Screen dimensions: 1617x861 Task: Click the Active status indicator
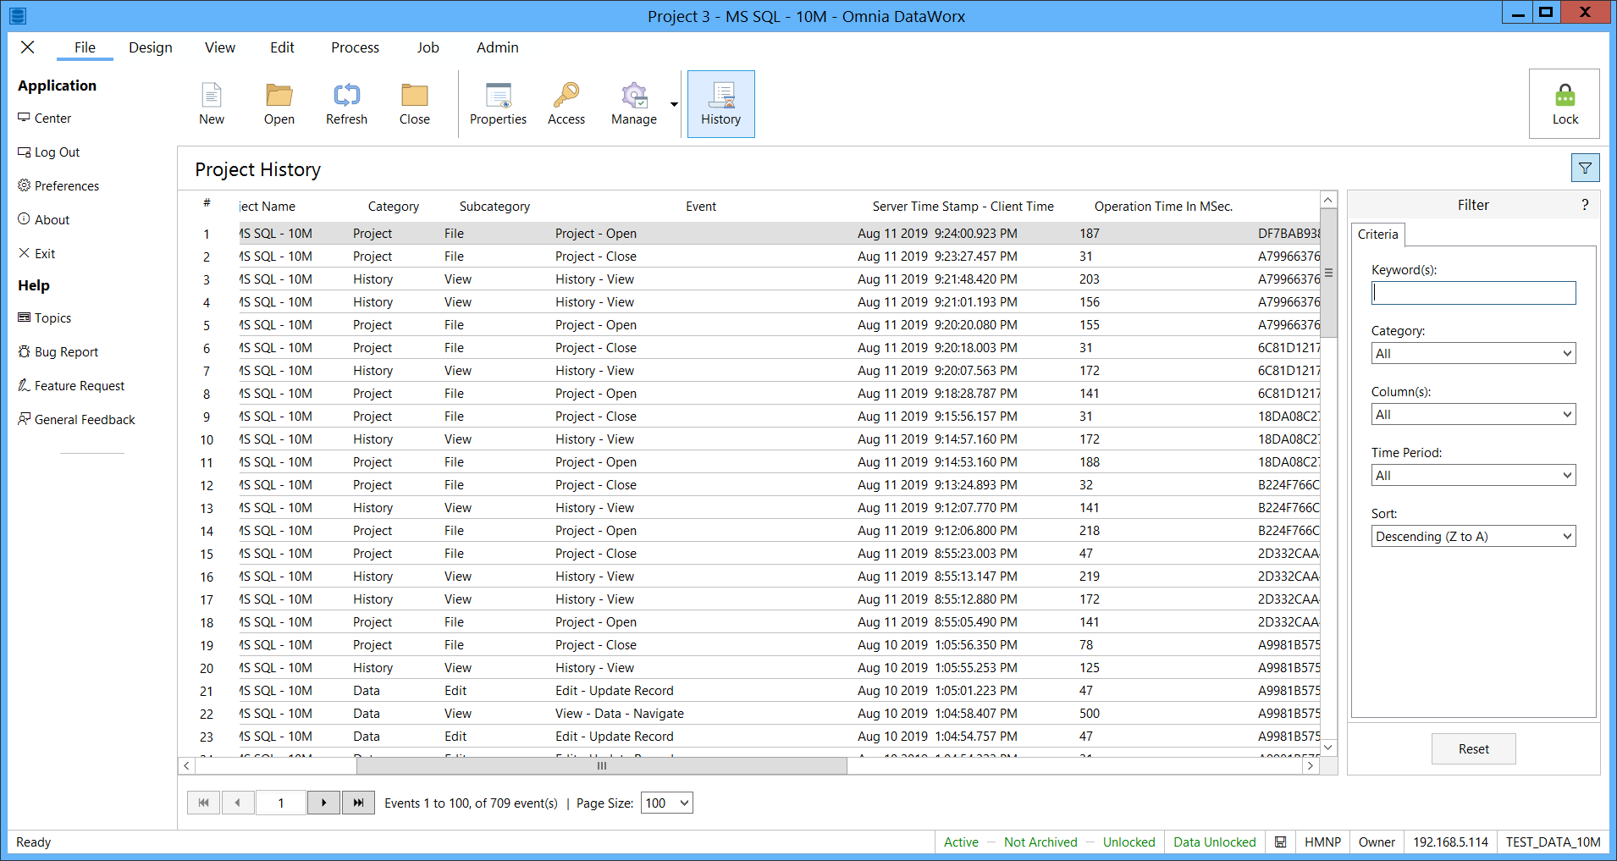[x=961, y=842]
